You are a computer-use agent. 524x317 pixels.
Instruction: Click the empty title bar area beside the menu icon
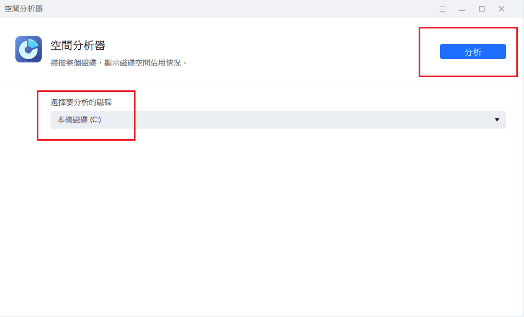coord(234,9)
